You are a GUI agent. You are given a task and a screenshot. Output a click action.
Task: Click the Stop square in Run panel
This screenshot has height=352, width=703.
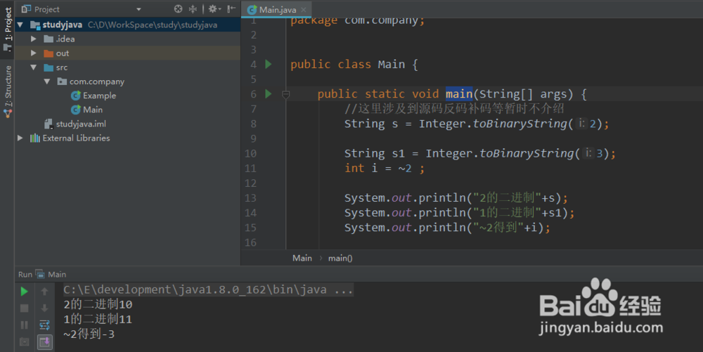(24, 308)
